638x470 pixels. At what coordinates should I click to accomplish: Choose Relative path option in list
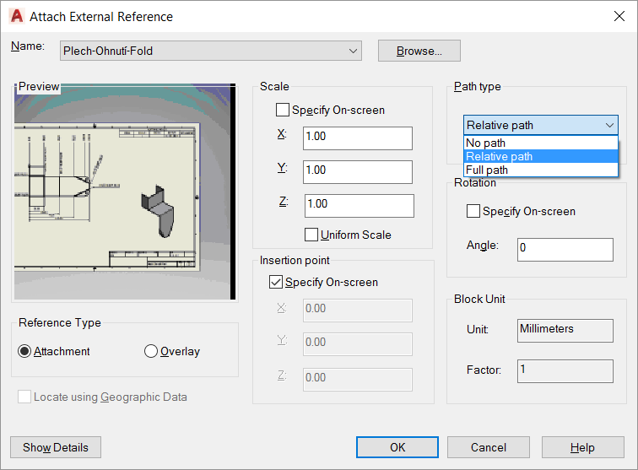541,156
